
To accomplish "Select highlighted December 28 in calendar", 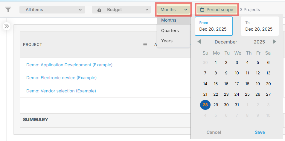I will tap(205, 105).
